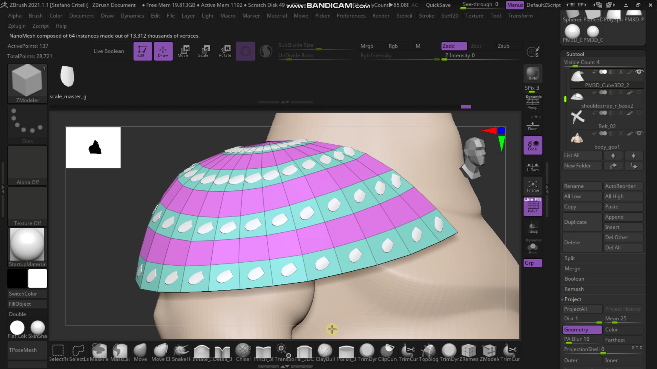Select the SelectRect tool
This screenshot has height=369, width=657.
[x=58, y=353]
